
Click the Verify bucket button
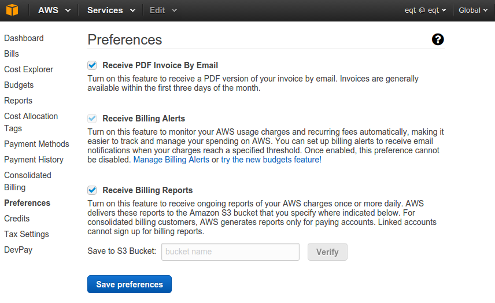(x=327, y=252)
